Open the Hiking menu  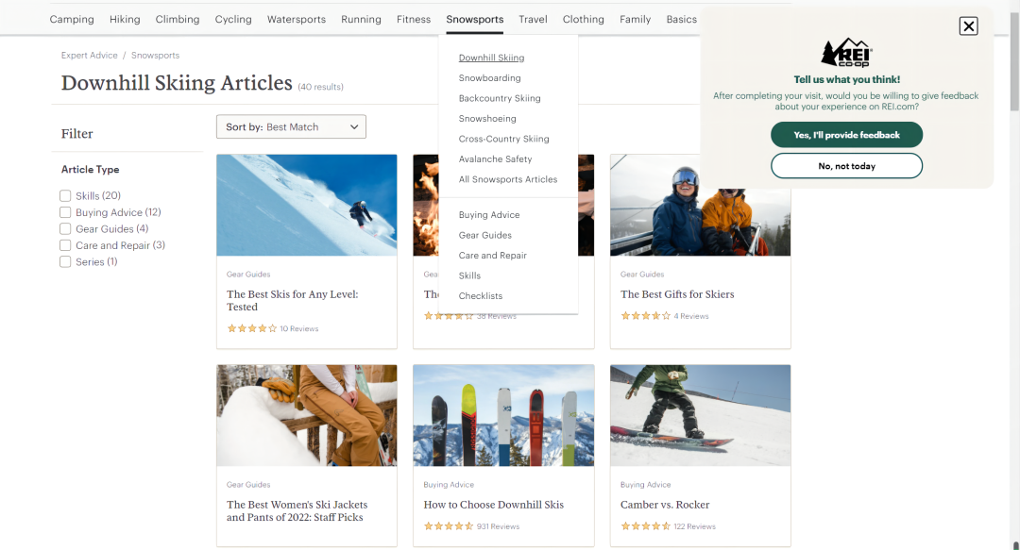[125, 20]
